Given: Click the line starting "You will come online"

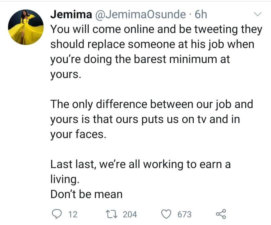Looking at the screenshot, I should coord(156,30).
